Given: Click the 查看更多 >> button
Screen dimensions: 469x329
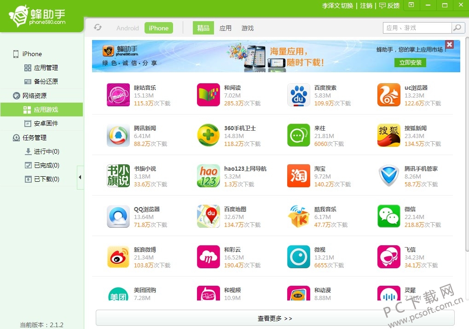Looking at the screenshot, I should coord(275,318).
